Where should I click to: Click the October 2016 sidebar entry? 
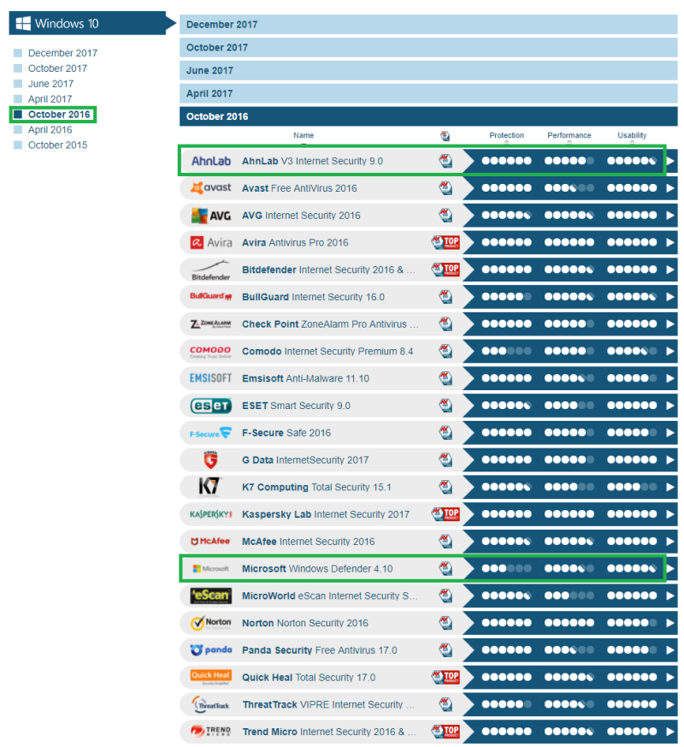click(59, 115)
